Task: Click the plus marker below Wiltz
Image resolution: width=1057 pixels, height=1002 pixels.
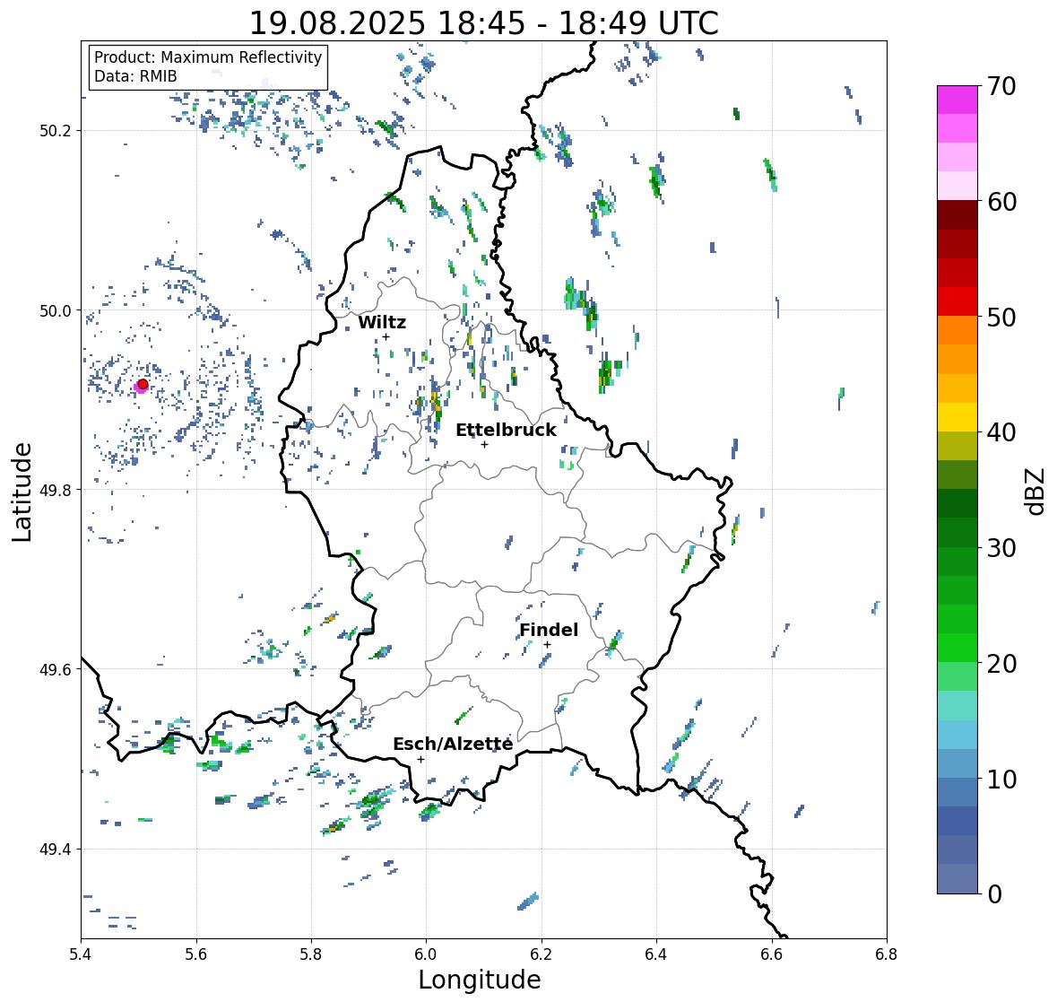Action: (x=386, y=336)
